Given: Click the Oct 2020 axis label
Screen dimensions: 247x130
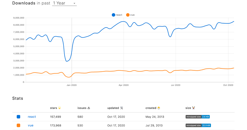Looking at the screenshot, I should pos(228,85).
